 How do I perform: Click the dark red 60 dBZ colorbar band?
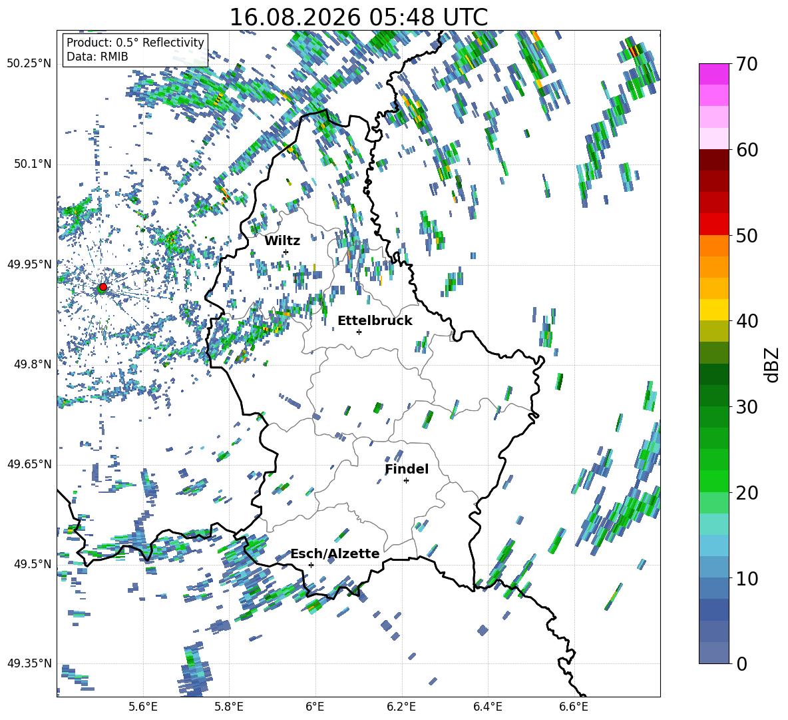tap(714, 160)
